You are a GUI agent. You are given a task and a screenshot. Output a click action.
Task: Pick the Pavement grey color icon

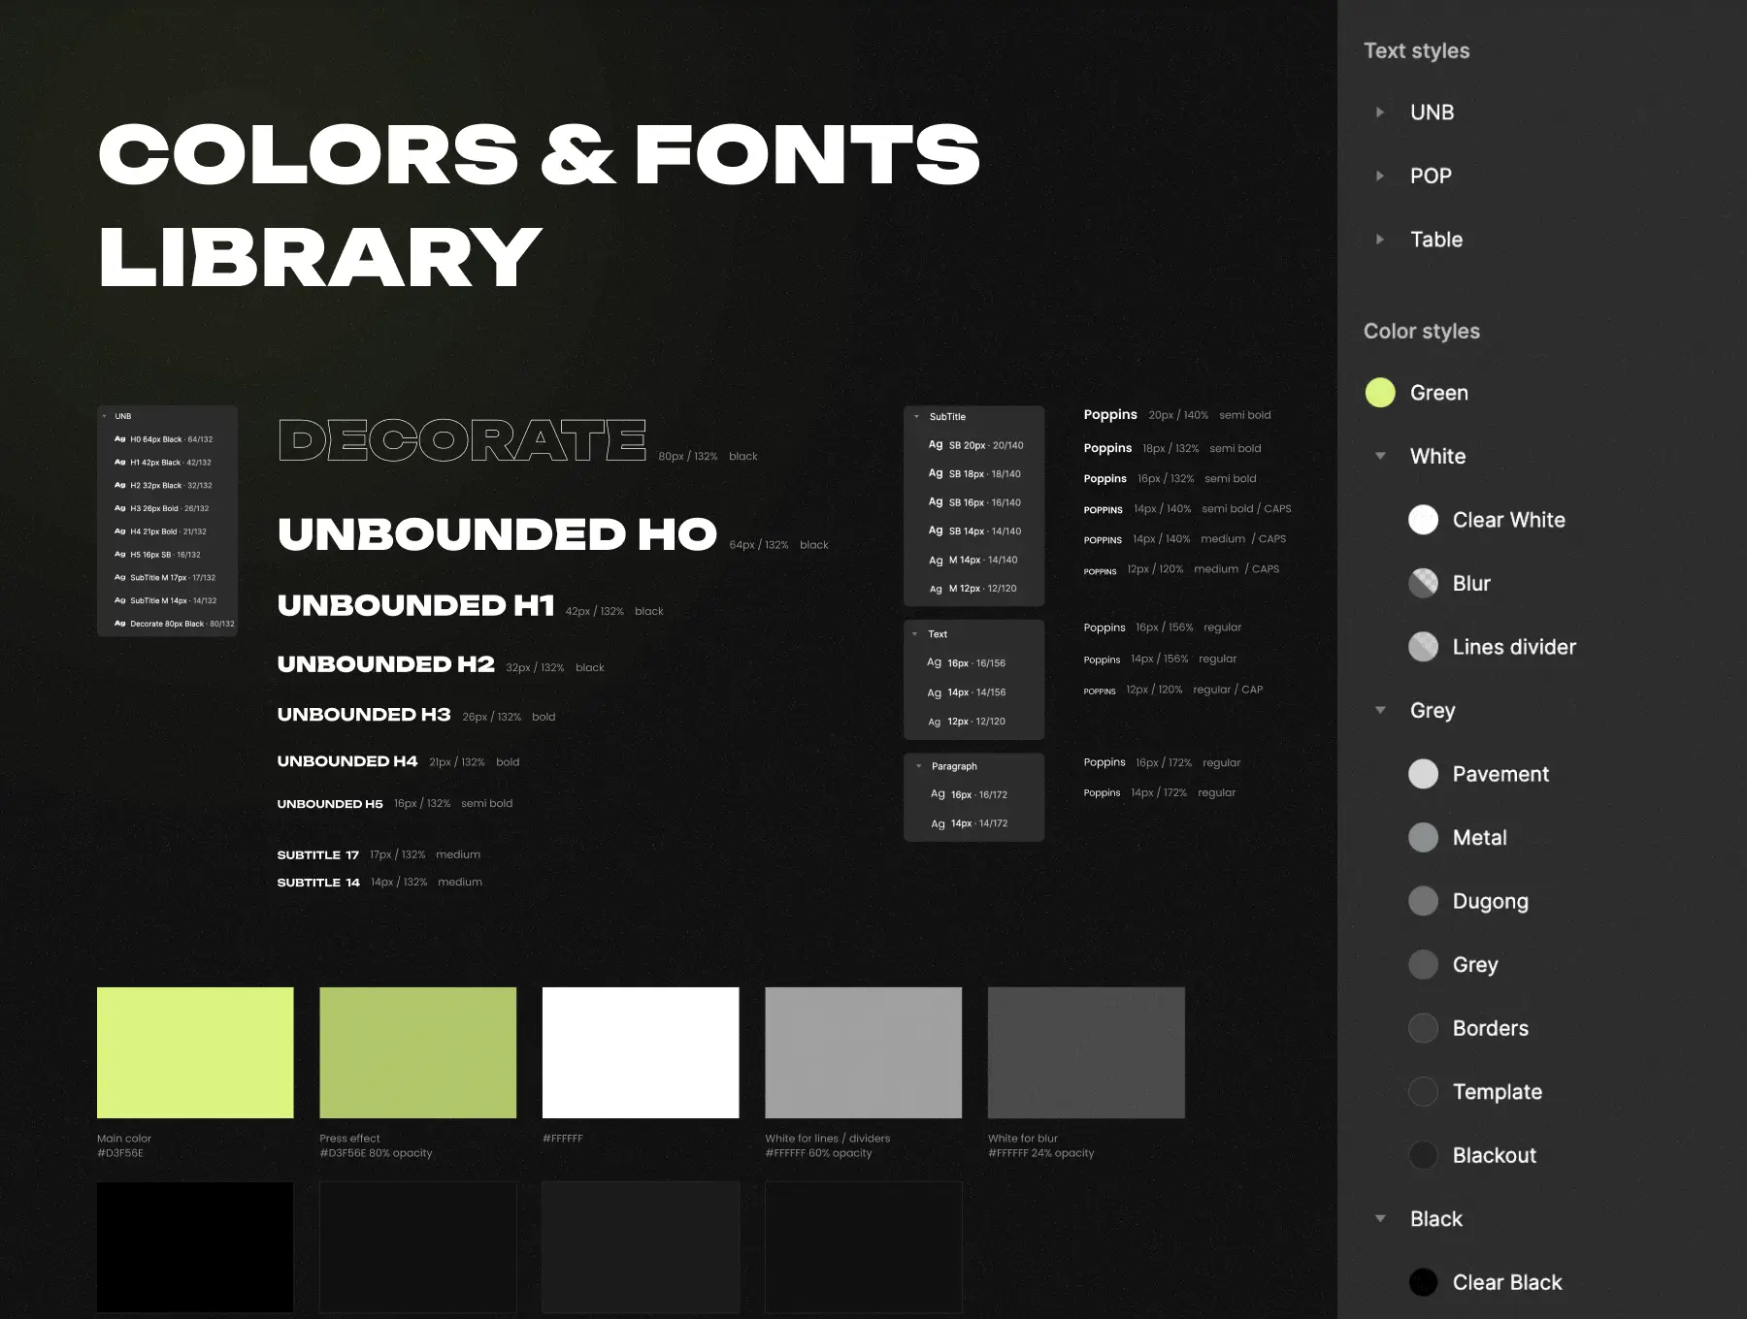click(1423, 774)
